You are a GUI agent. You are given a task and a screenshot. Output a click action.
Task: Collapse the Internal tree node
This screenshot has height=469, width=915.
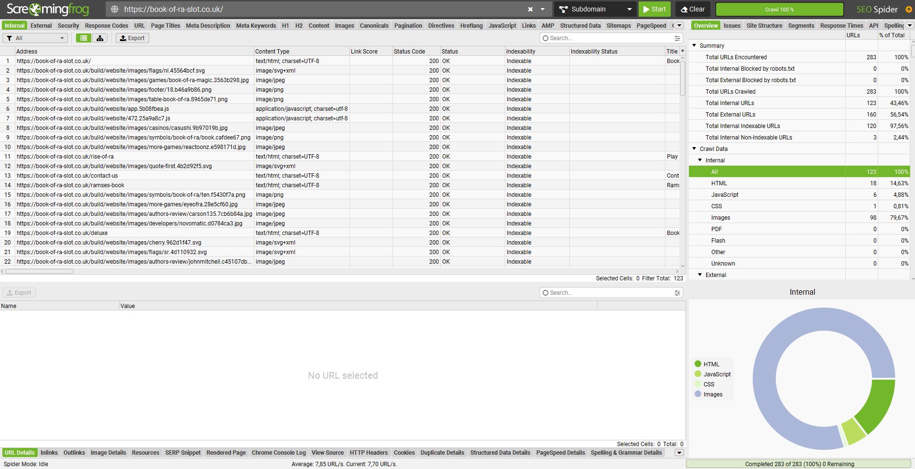click(x=700, y=160)
